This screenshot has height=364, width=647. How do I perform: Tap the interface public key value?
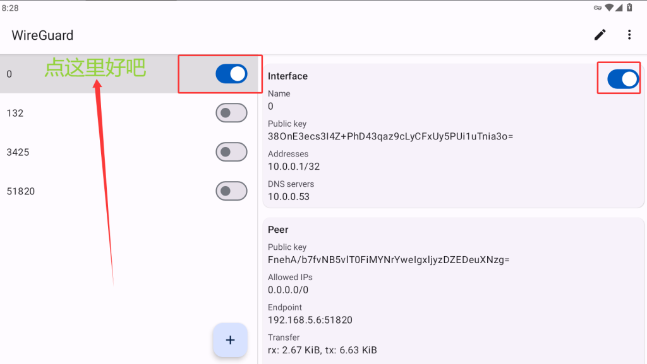pos(390,136)
